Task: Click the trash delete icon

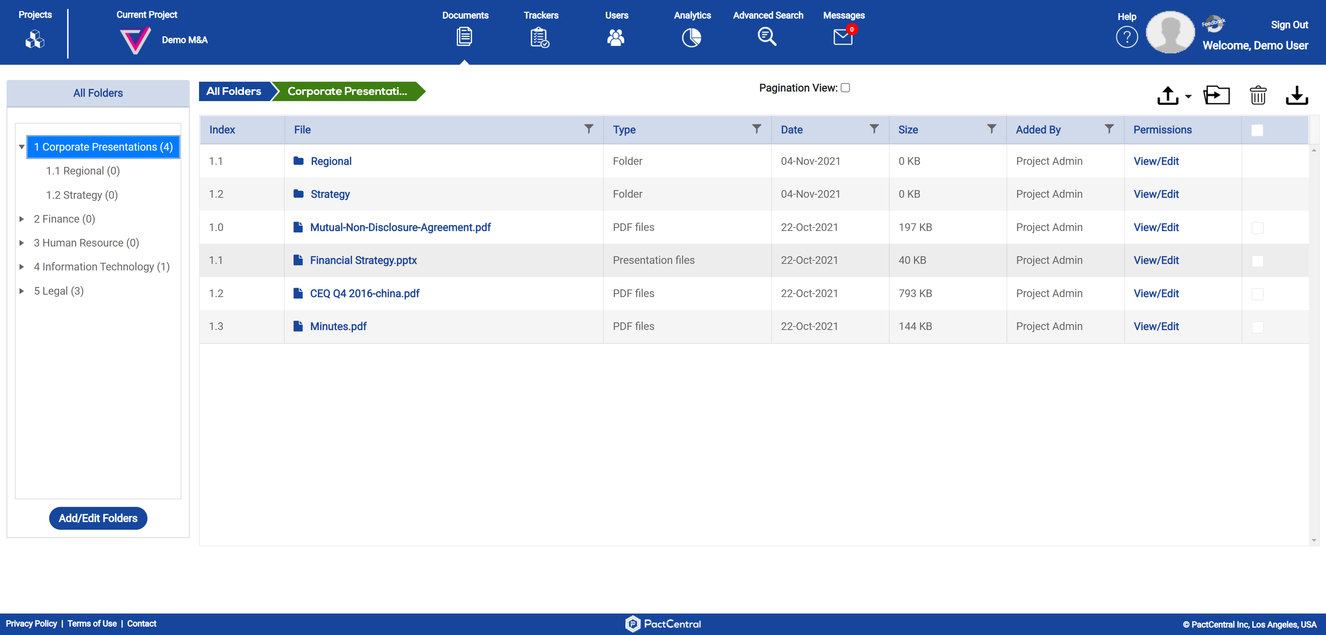Action: tap(1257, 95)
